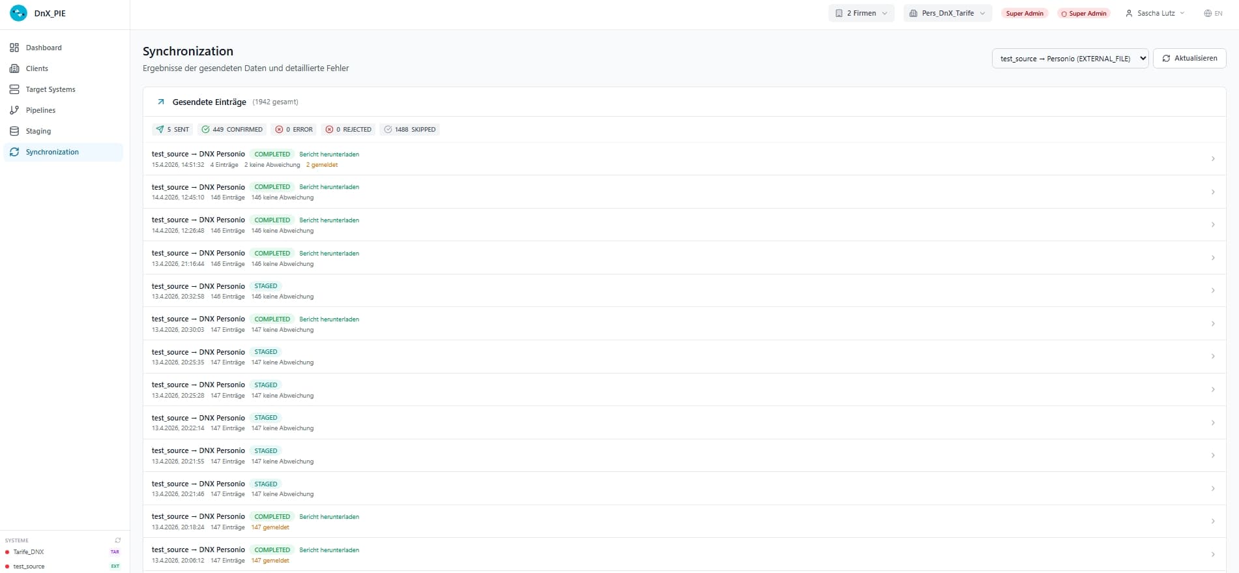Viewport: 1239px width, 573px height.
Task: Click '147 gemeldet' in 20:18:24 row
Action: [x=270, y=527]
